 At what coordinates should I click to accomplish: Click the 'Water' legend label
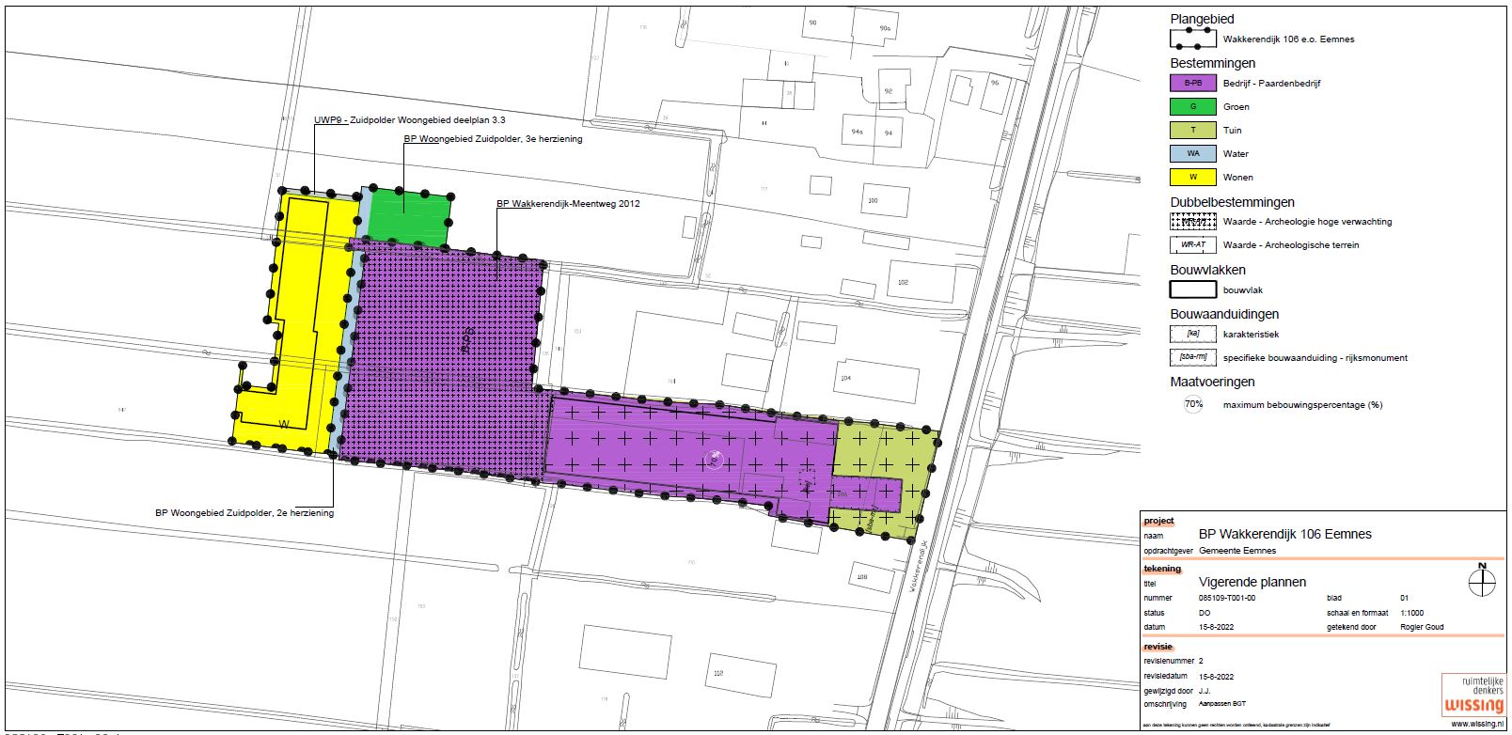(x=1236, y=154)
